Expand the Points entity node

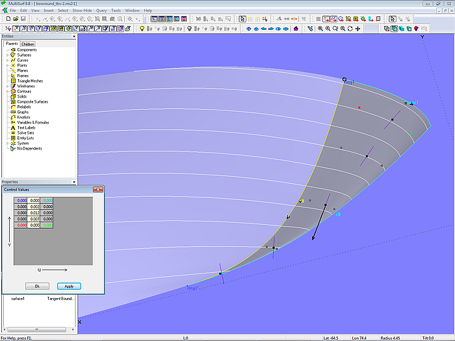pyautogui.click(x=7, y=66)
